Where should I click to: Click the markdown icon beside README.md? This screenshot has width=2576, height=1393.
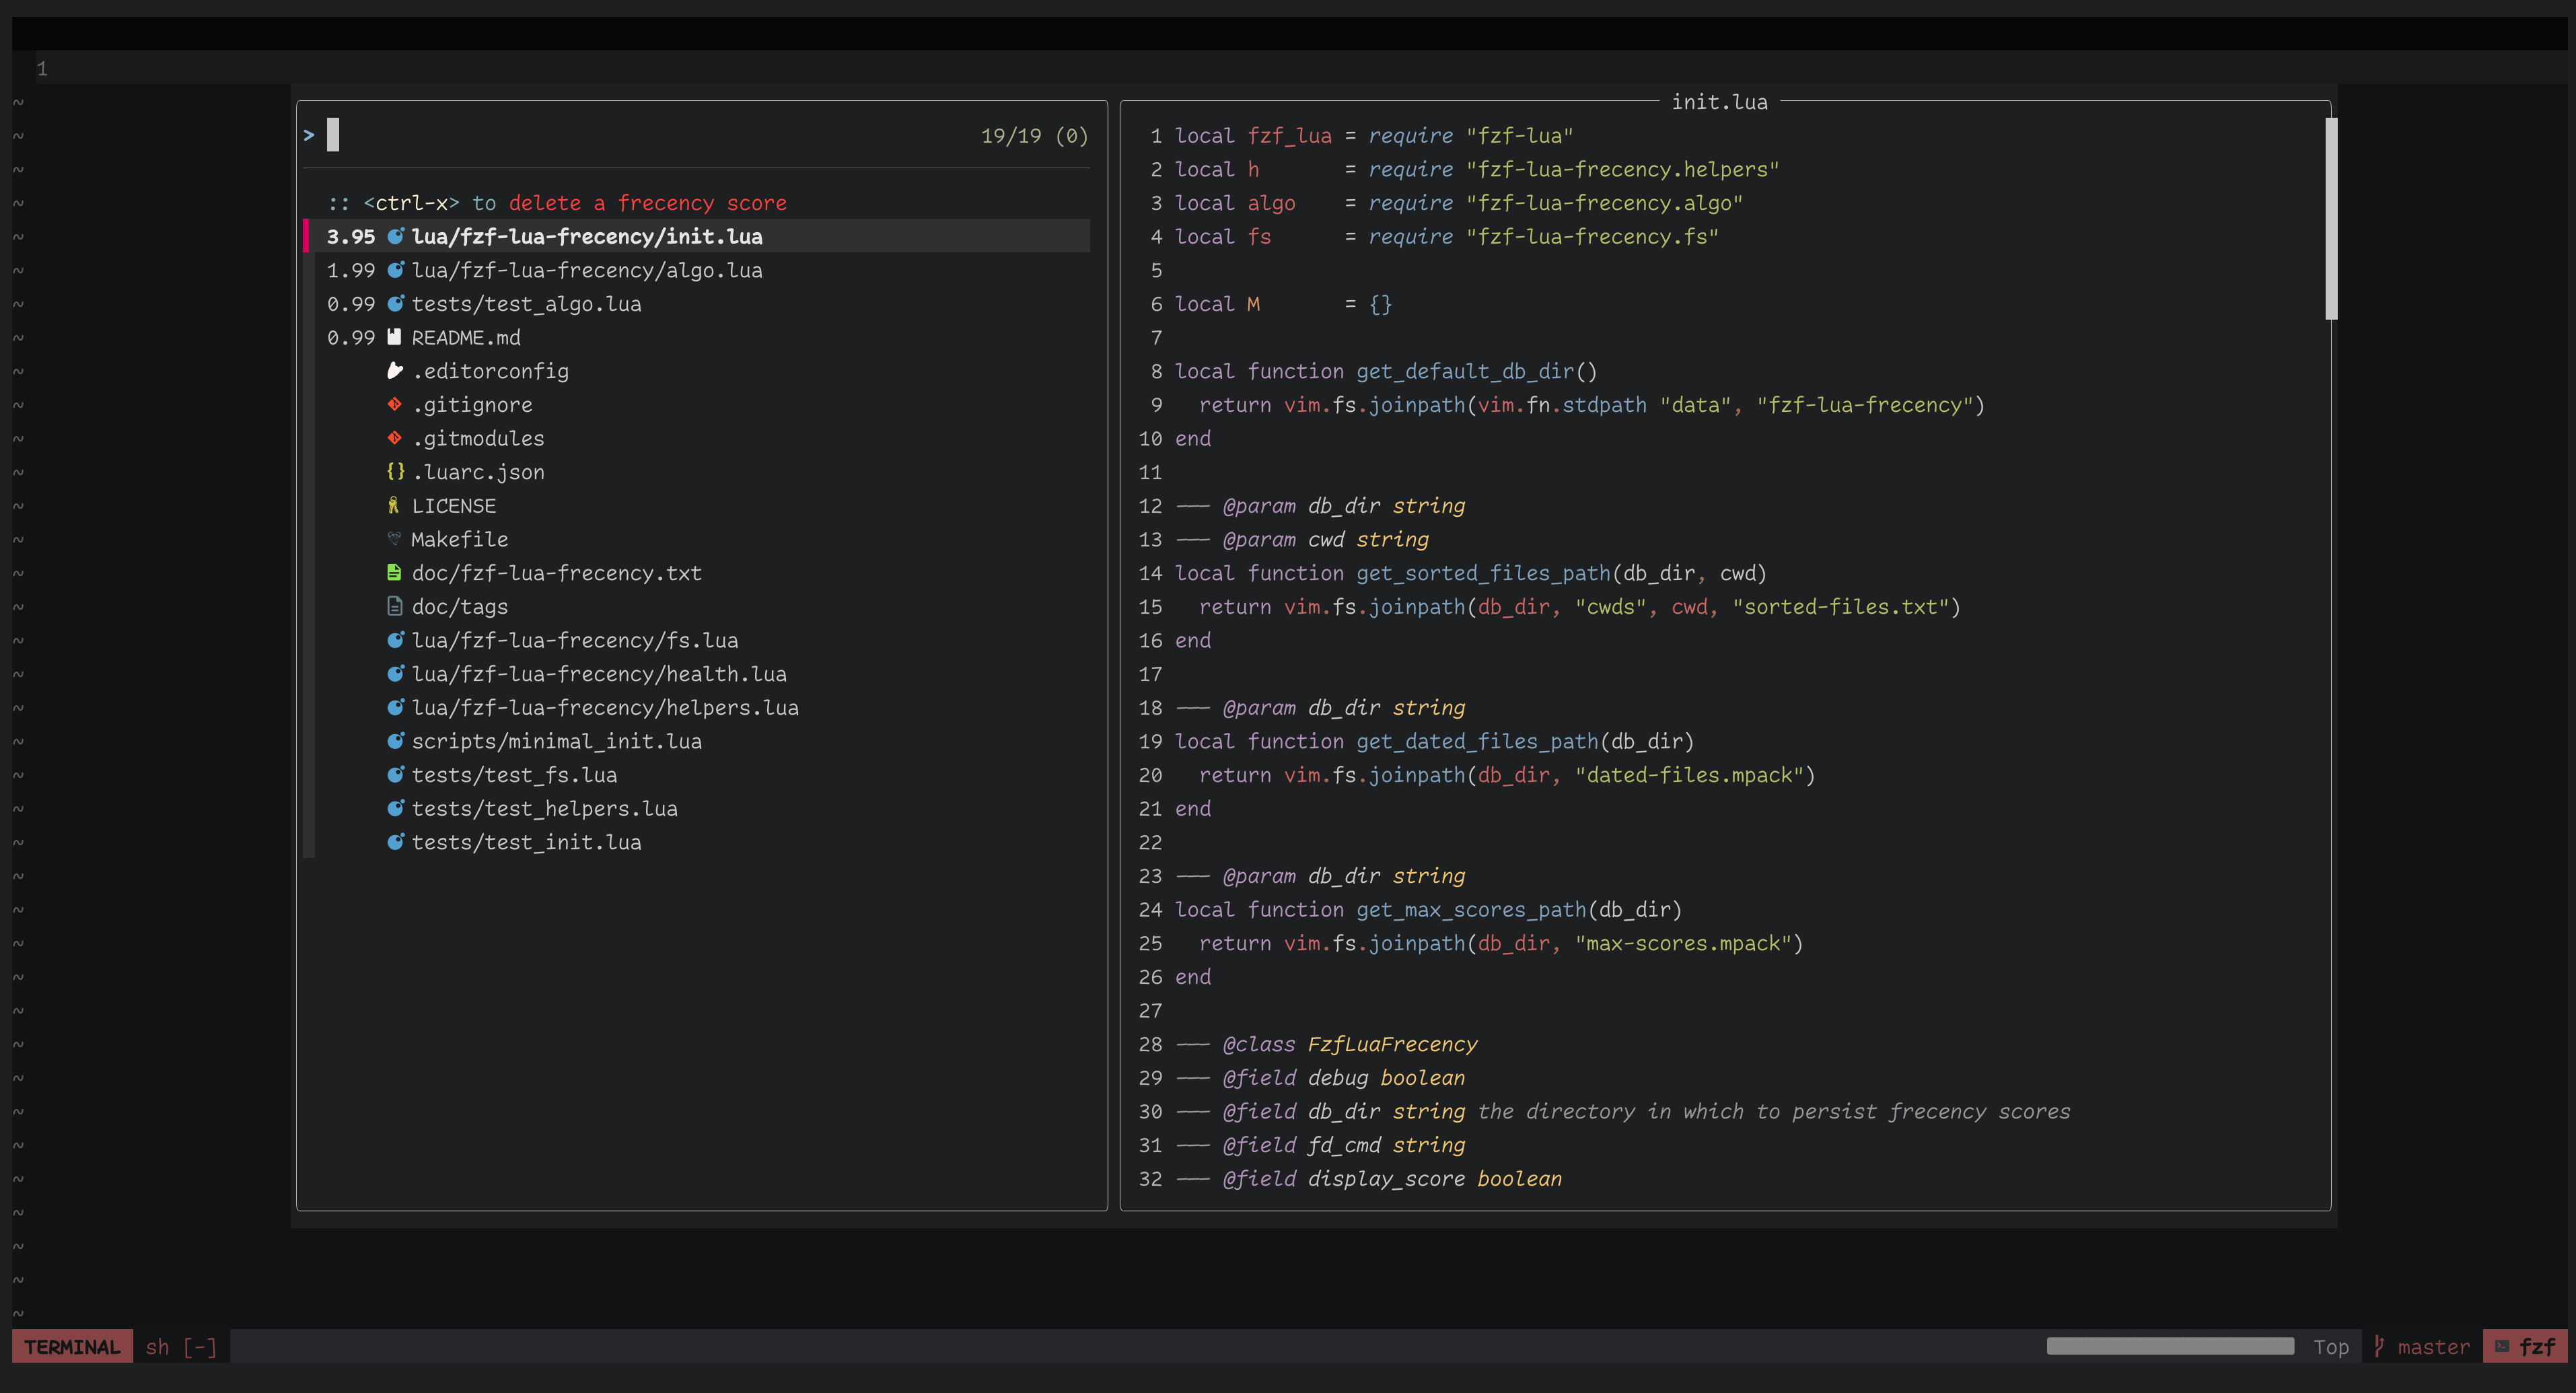pyautogui.click(x=394, y=337)
